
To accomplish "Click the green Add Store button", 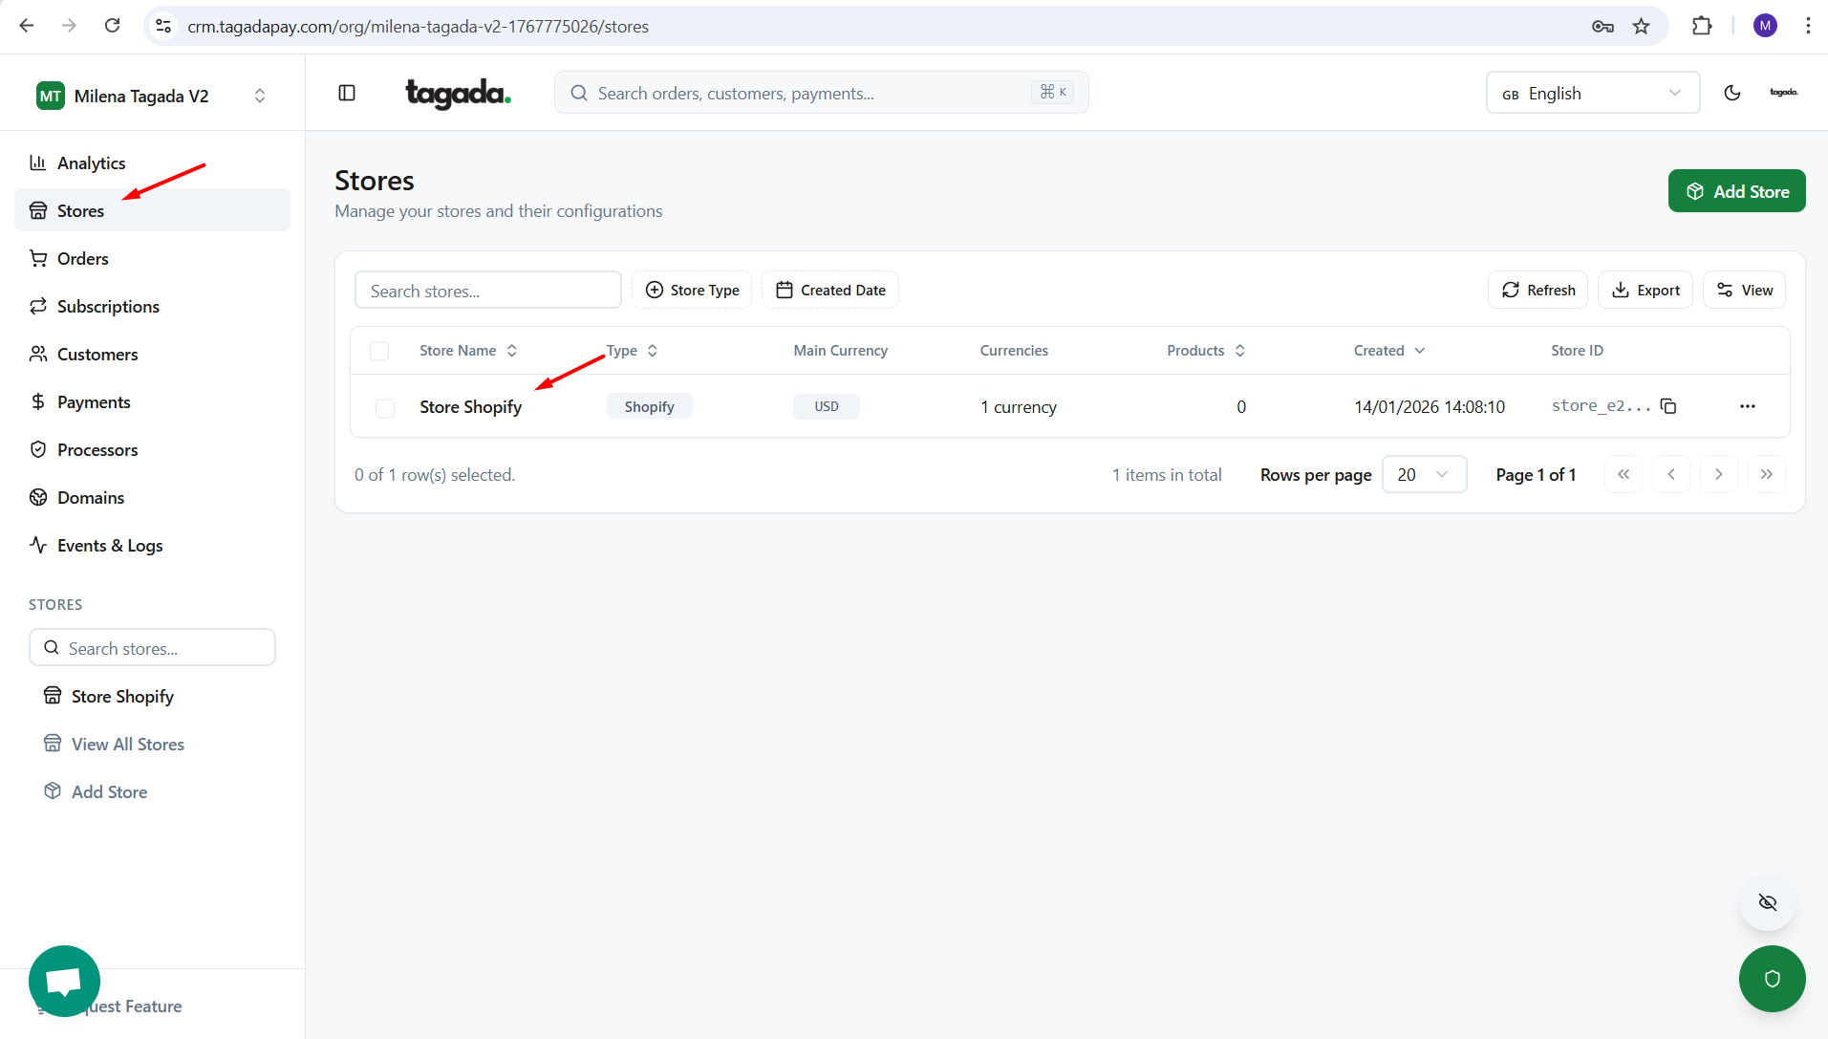I will click(1736, 191).
